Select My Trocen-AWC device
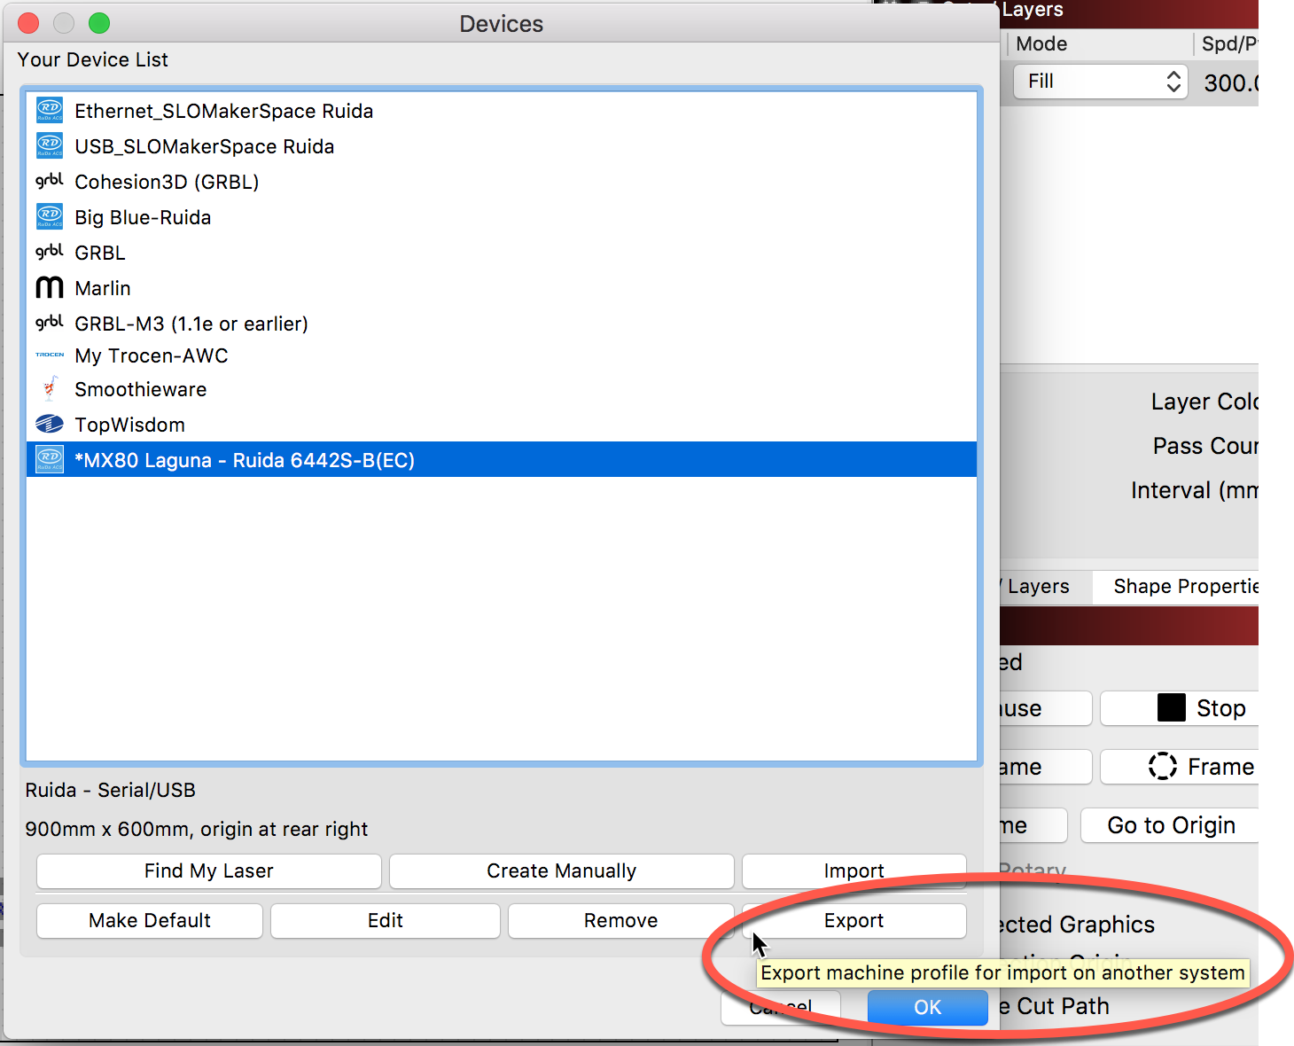 point(502,355)
